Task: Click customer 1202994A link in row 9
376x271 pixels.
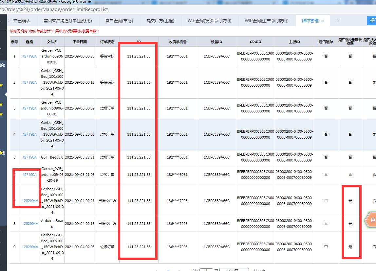Action: point(30,247)
